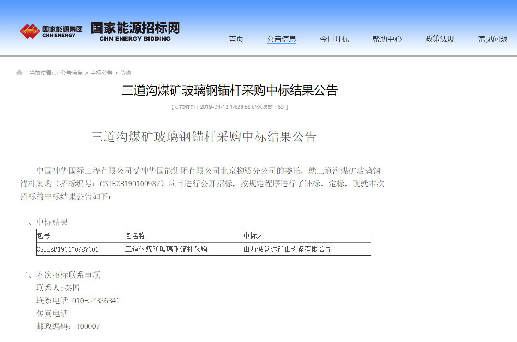Click the winner 山西诚鑫达矿山设备有限公司 cell

[288, 249]
